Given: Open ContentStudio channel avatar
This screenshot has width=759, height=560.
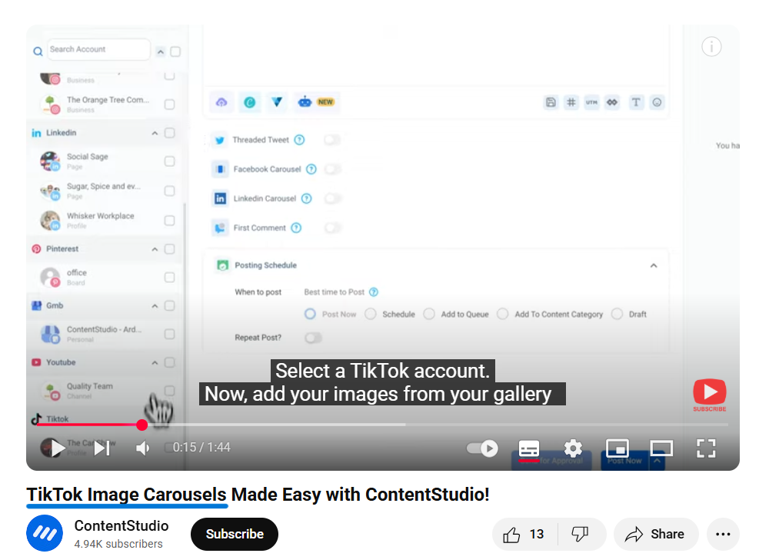Looking at the screenshot, I should [45, 533].
